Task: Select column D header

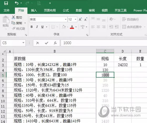Action: [x=123, y=51]
